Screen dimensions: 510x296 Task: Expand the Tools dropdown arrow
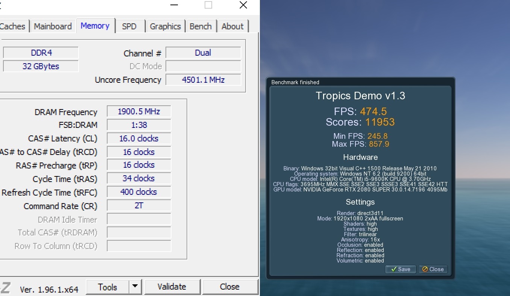click(x=135, y=287)
